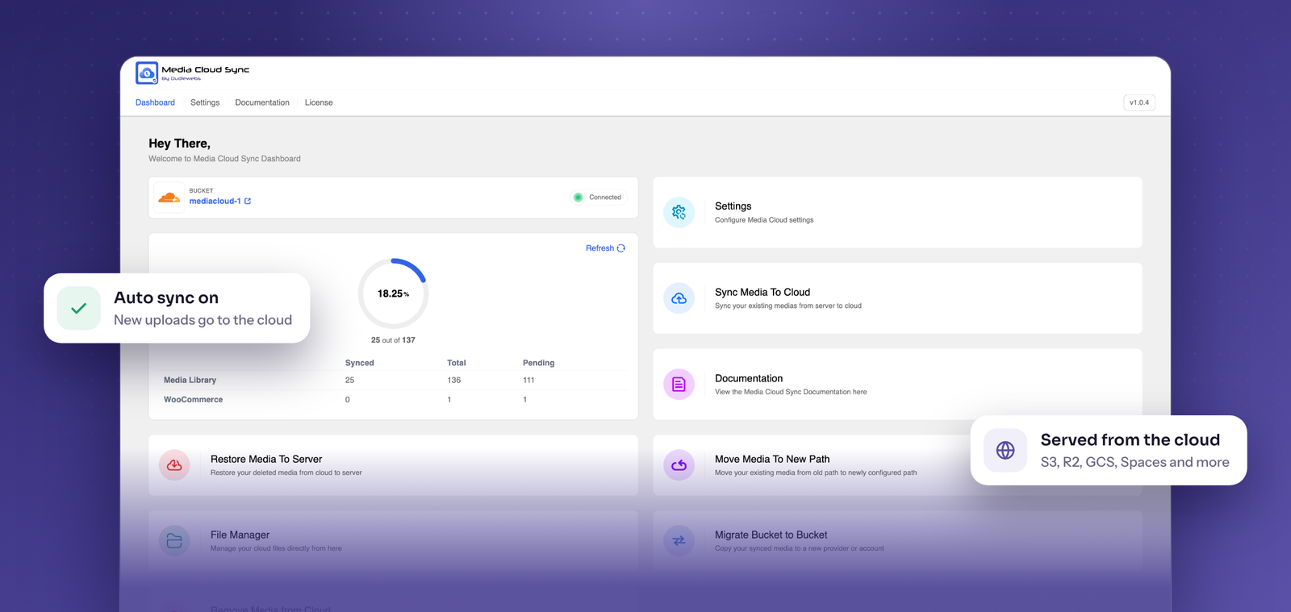Screen dimensions: 1291x612
Task: Switch to the Dashboard tab
Action: tap(155, 102)
